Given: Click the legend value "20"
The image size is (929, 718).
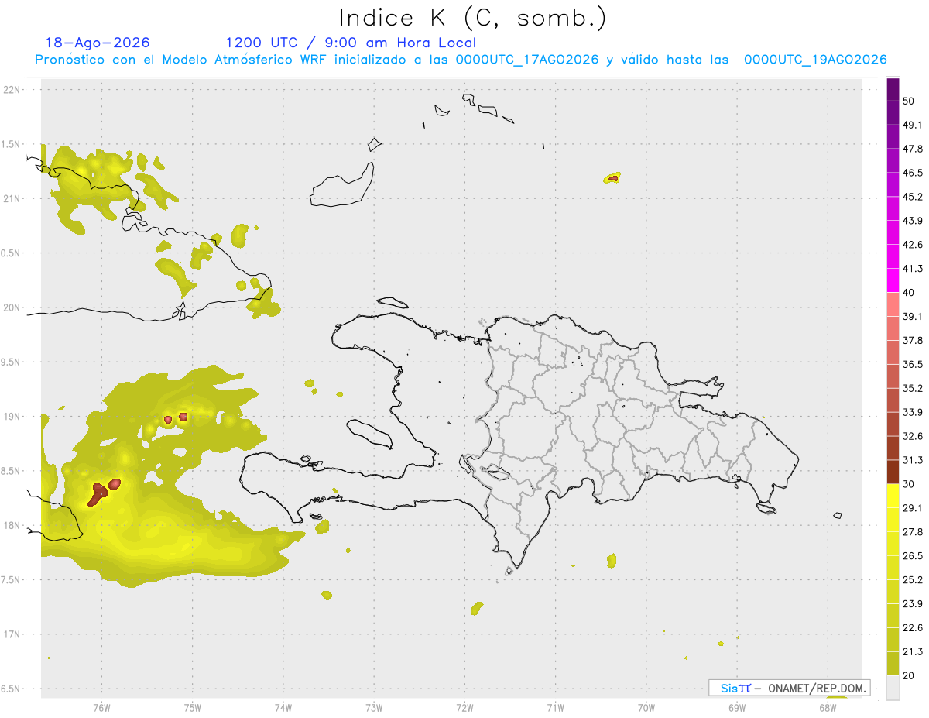Looking at the screenshot, I should click(909, 675).
